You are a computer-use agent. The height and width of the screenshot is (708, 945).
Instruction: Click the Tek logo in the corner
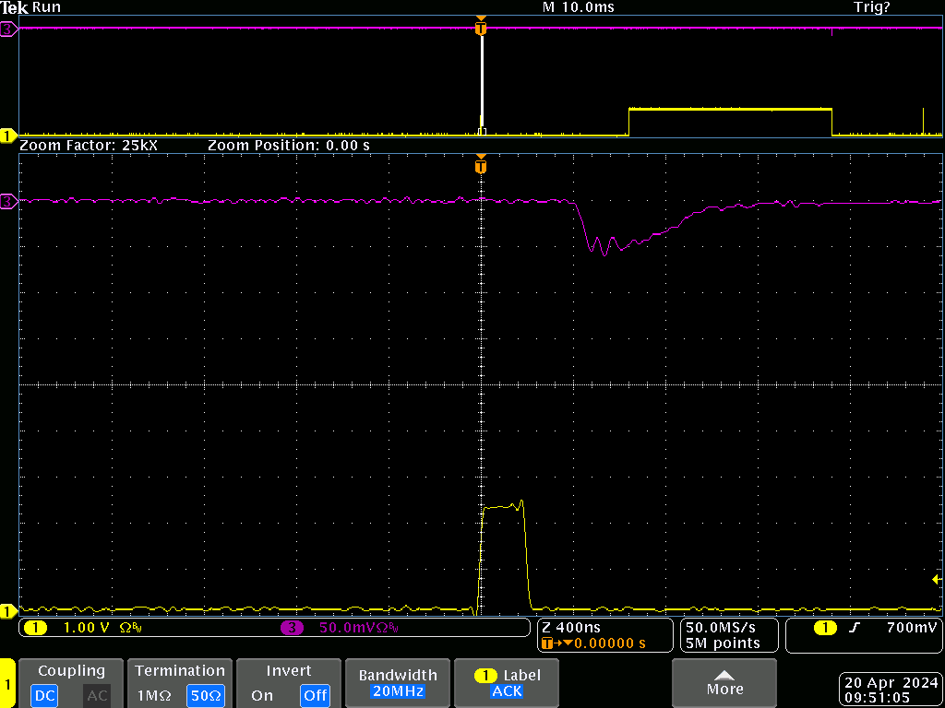[15, 7]
